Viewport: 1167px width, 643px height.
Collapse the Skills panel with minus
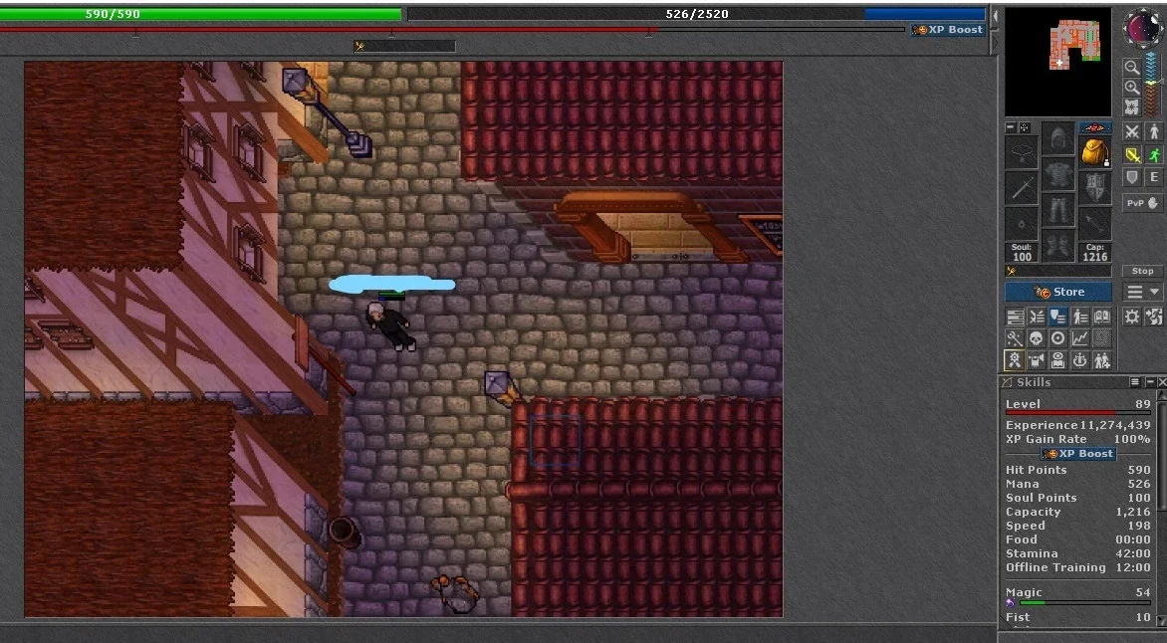pyautogui.click(x=1150, y=382)
